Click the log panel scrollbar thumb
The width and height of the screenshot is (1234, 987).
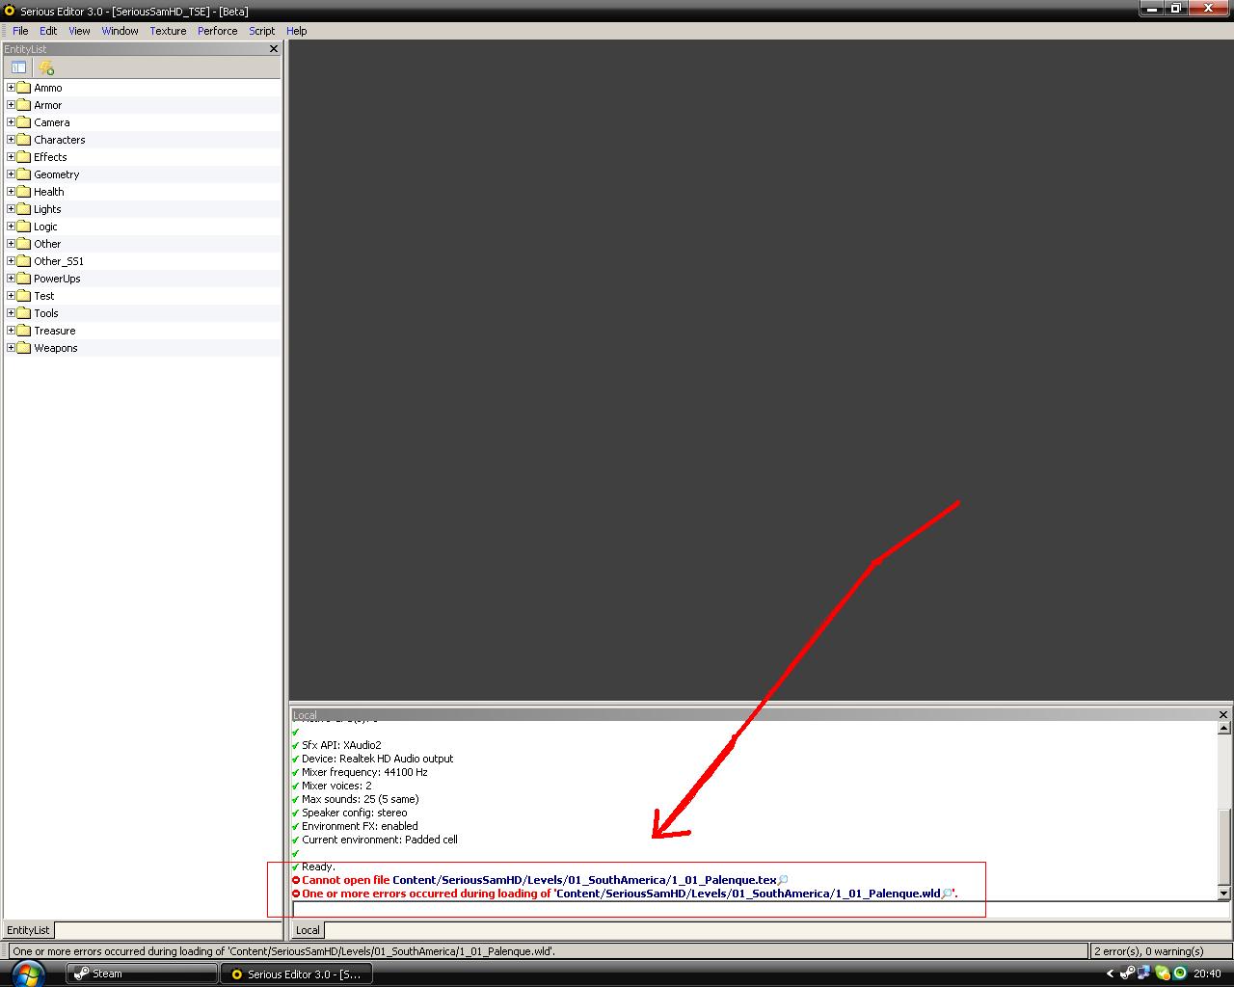pyautogui.click(x=1223, y=846)
